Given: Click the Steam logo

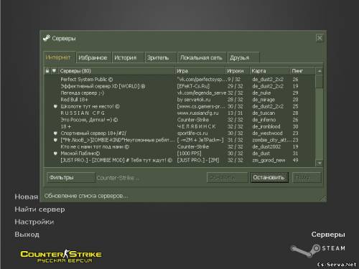Looking at the screenshot, I should [318, 250].
